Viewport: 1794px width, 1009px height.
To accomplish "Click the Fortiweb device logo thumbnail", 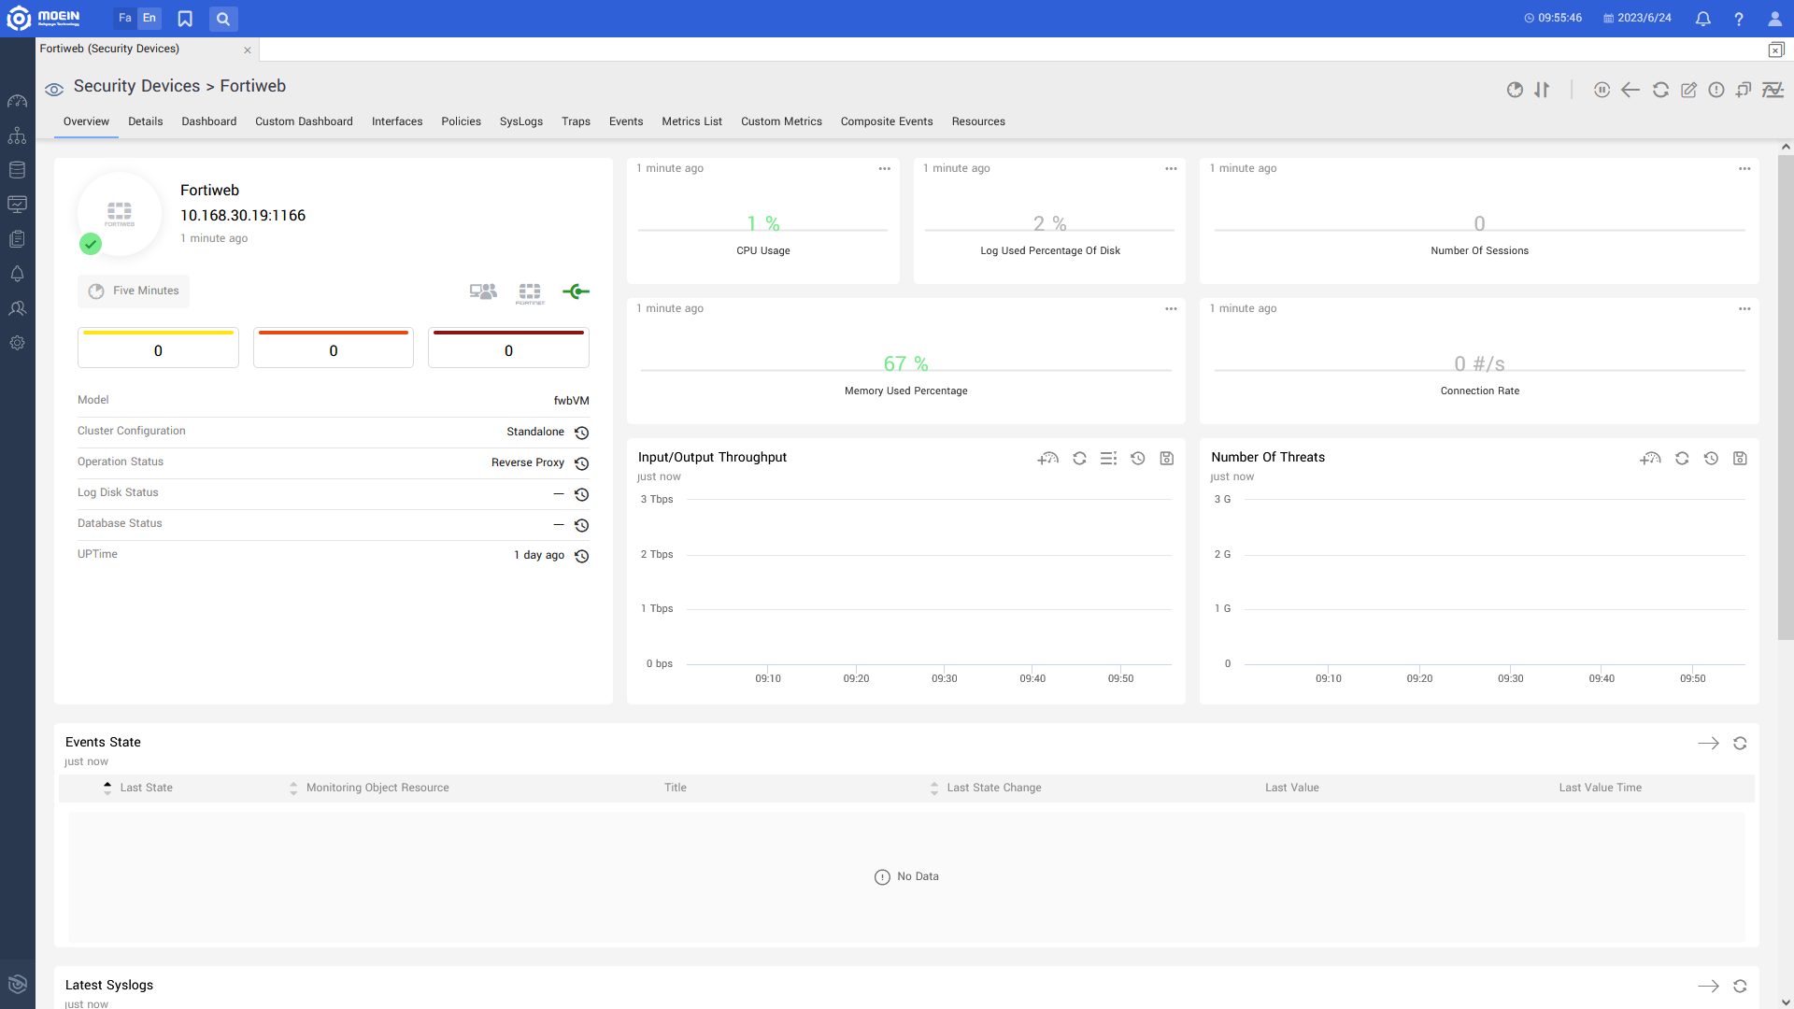I will click(120, 214).
